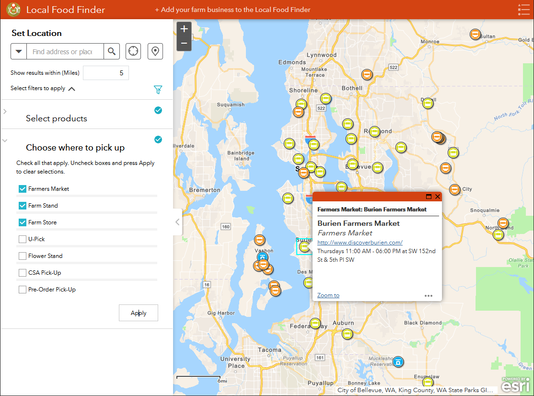Uncheck the Farmers Market checkbox
Viewport: 534px width, 396px height.
[x=22, y=188]
